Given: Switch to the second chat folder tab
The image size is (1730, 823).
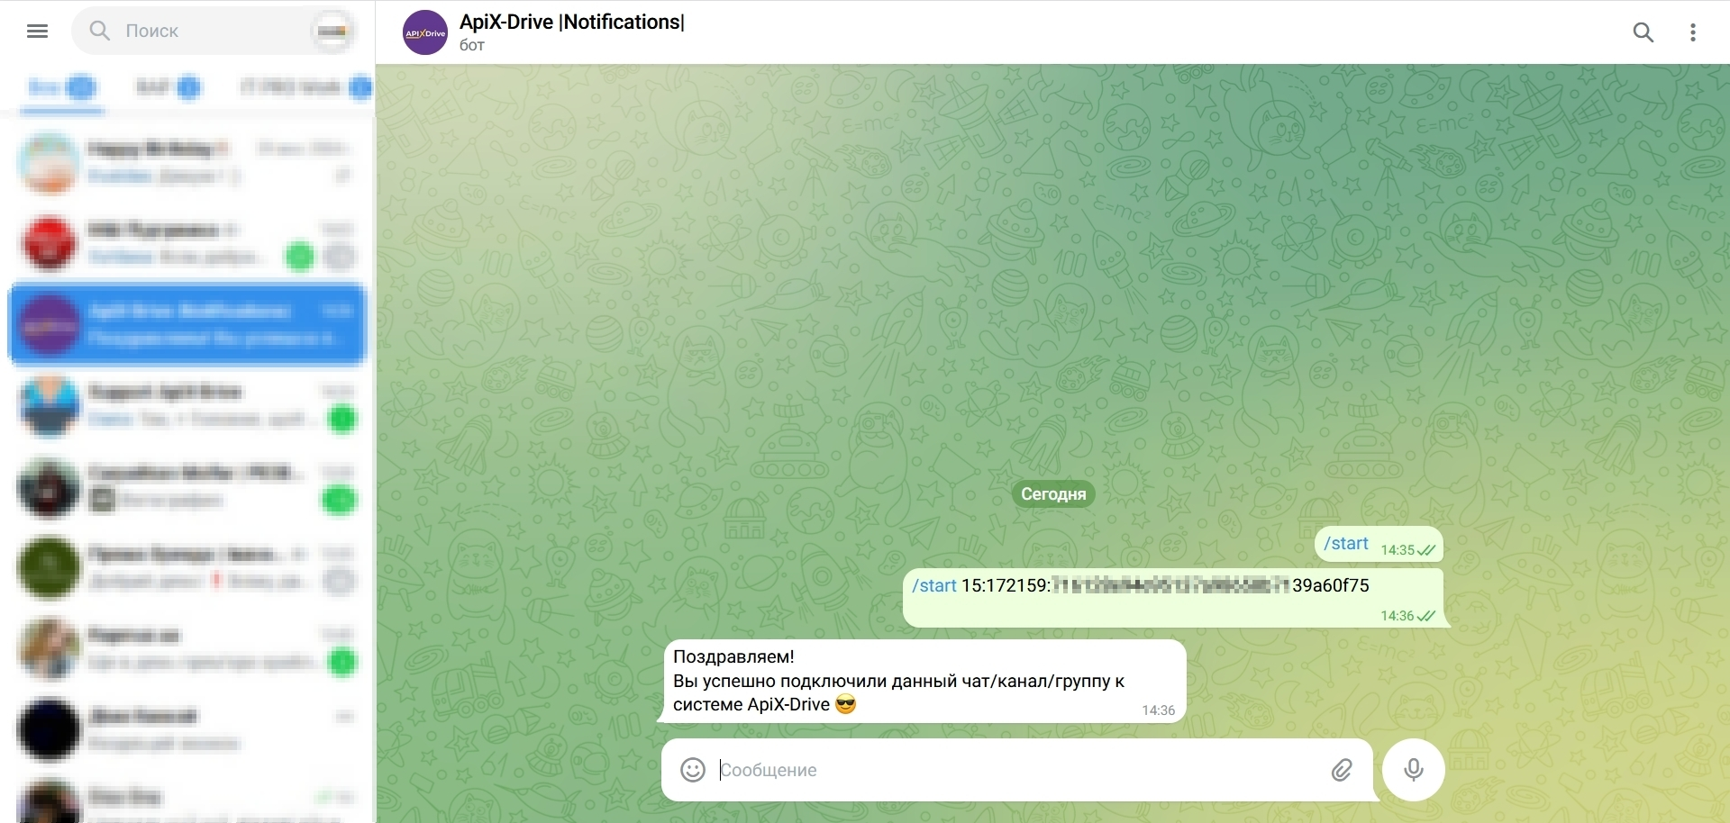Looking at the screenshot, I should (x=168, y=88).
